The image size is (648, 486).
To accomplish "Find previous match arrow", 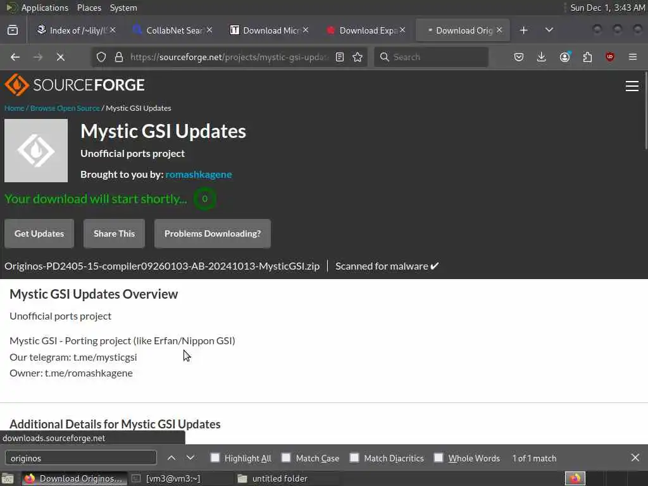I will [171, 458].
